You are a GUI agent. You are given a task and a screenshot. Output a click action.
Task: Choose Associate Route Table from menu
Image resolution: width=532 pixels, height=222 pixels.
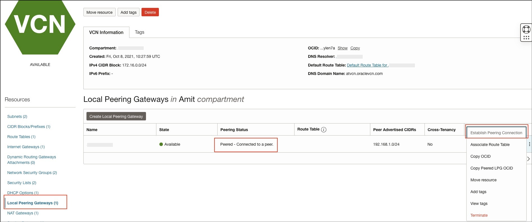(490, 145)
